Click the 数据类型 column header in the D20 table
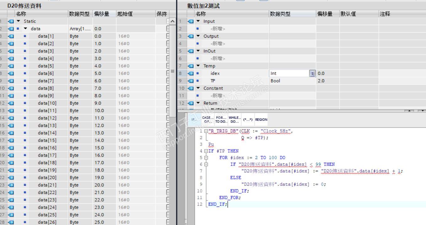Image resolution: width=426 pixels, height=225 pixels. coord(81,14)
